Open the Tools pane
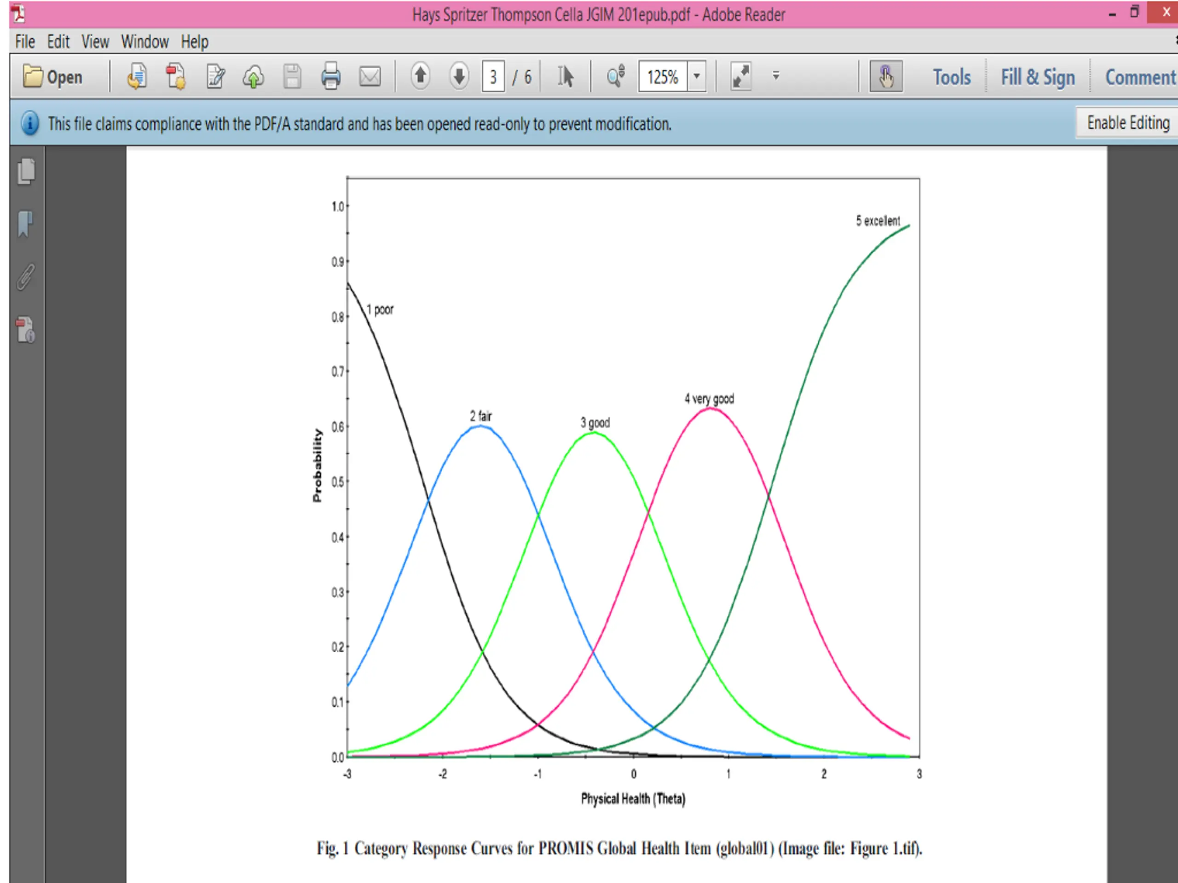This screenshot has width=1178, height=883. coord(952,77)
